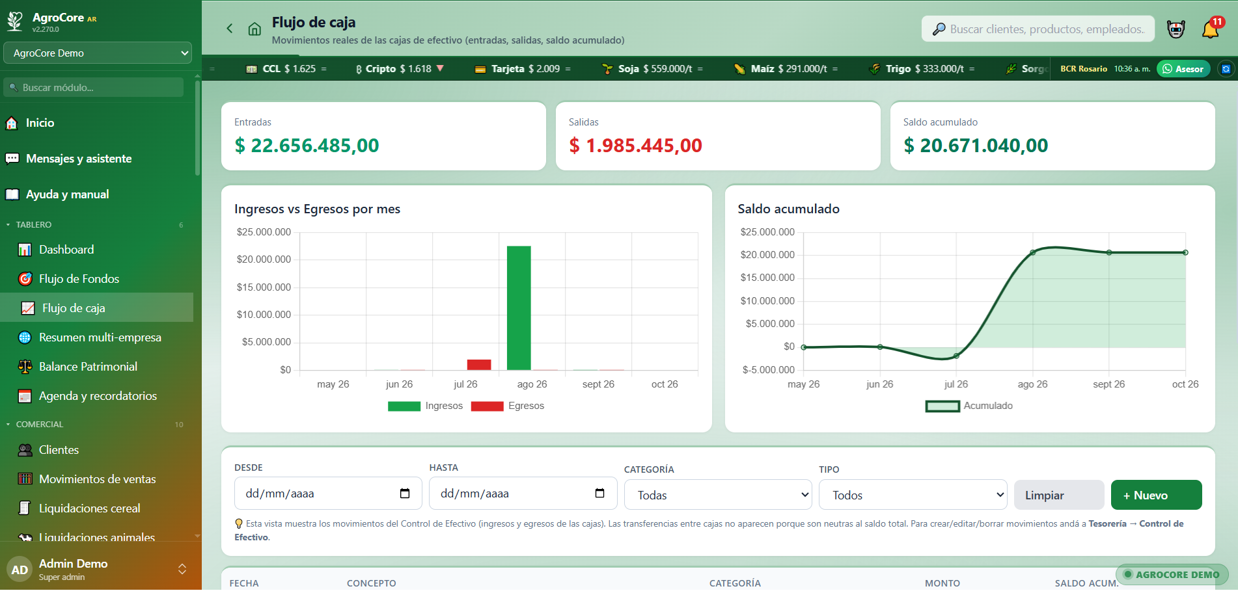This screenshot has width=1238, height=593.
Task: Toggle Acumulado legend in line chart
Action: coord(969,406)
